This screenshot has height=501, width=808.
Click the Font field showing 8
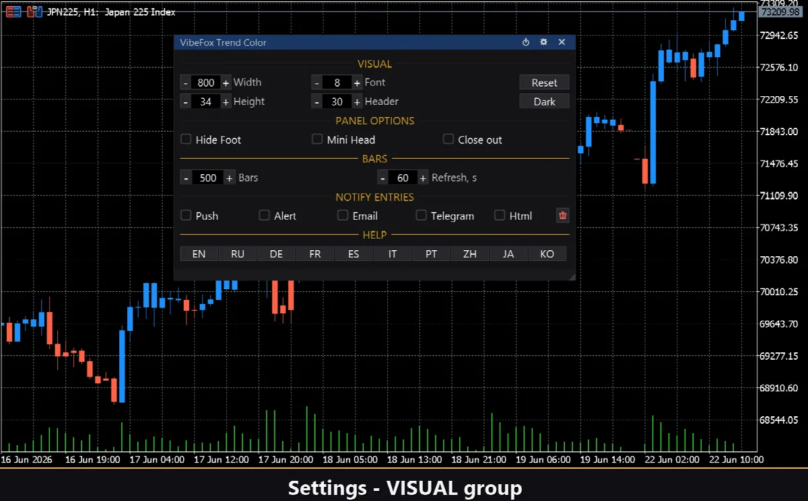(337, 83)
